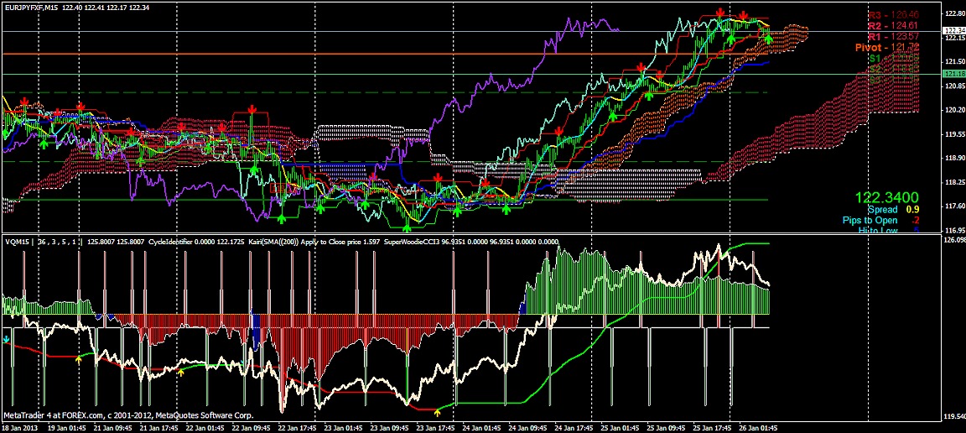Click the Pips to Open label
Image resolution: width=966 pixels, height=433 pixels.
pos(870,220)
